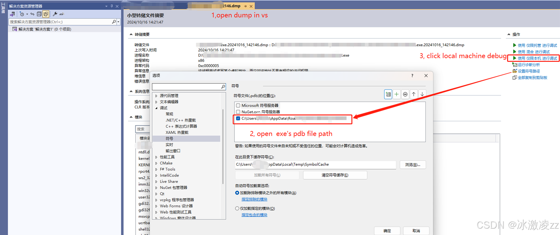The height and width of the screenshot is (235, 560).
Task: Enable the Microsoft 符号服务器 checkbox
Action: [x=238, y=105]
